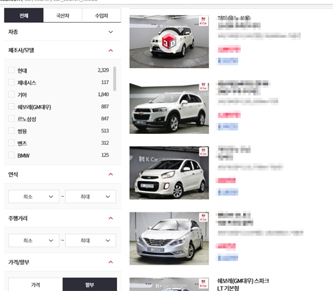The height and width of the screenshot is (291, 333).
Task: Open 주행거리 maximum mileage dropdown
Action: [x=90, y=240]
